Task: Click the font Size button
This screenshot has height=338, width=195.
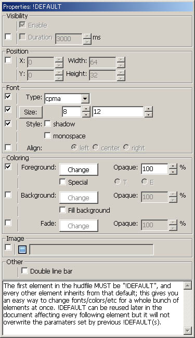Action: coord(31,112)
